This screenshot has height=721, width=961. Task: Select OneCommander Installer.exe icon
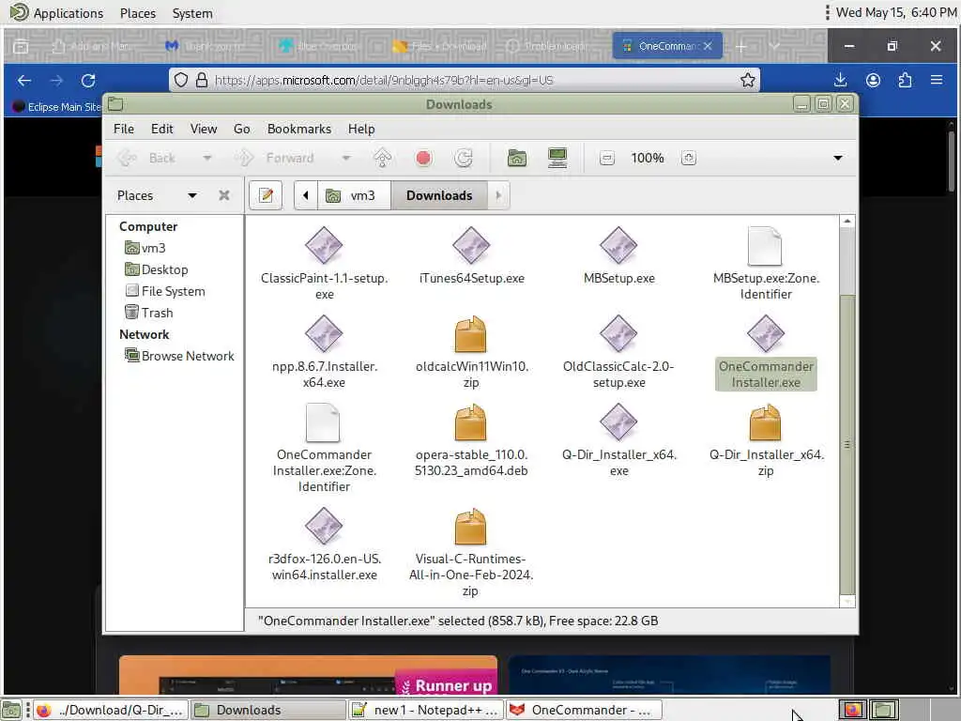tap(766, 334)
